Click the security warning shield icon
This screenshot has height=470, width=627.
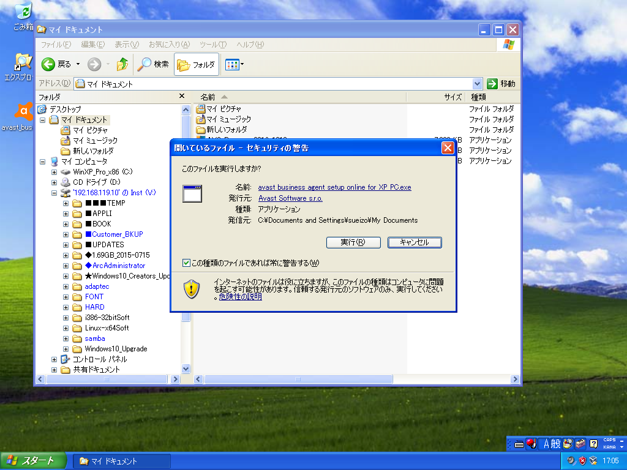[x=192, y=289]
